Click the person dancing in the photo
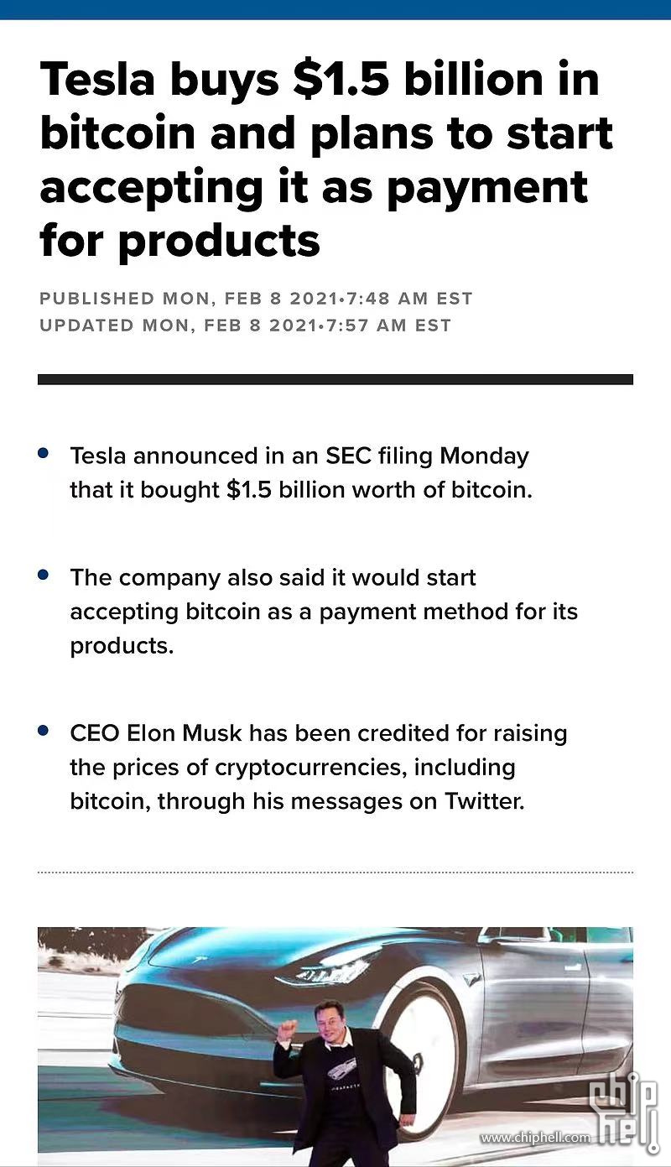The height and width of the screenshot is (1167, 671). (x=344, y=1082)
